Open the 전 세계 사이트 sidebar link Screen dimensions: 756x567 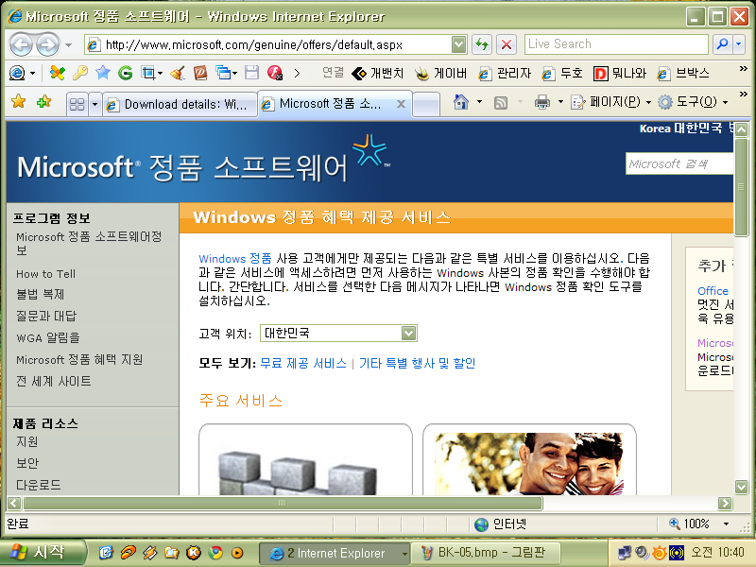click(x=54, y=382)
